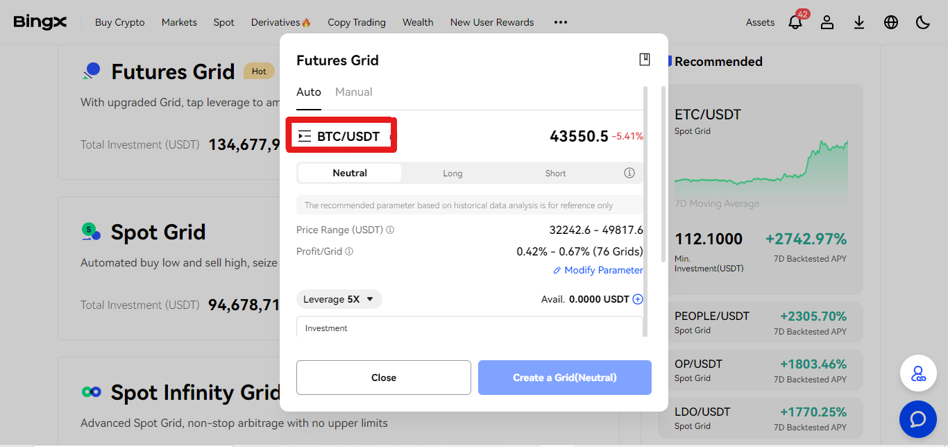
Task: Open the Copy Trading menu
Action: (357, 22)
